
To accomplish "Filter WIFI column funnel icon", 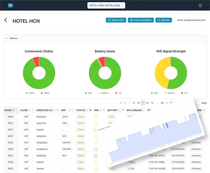I will (104, 110).
